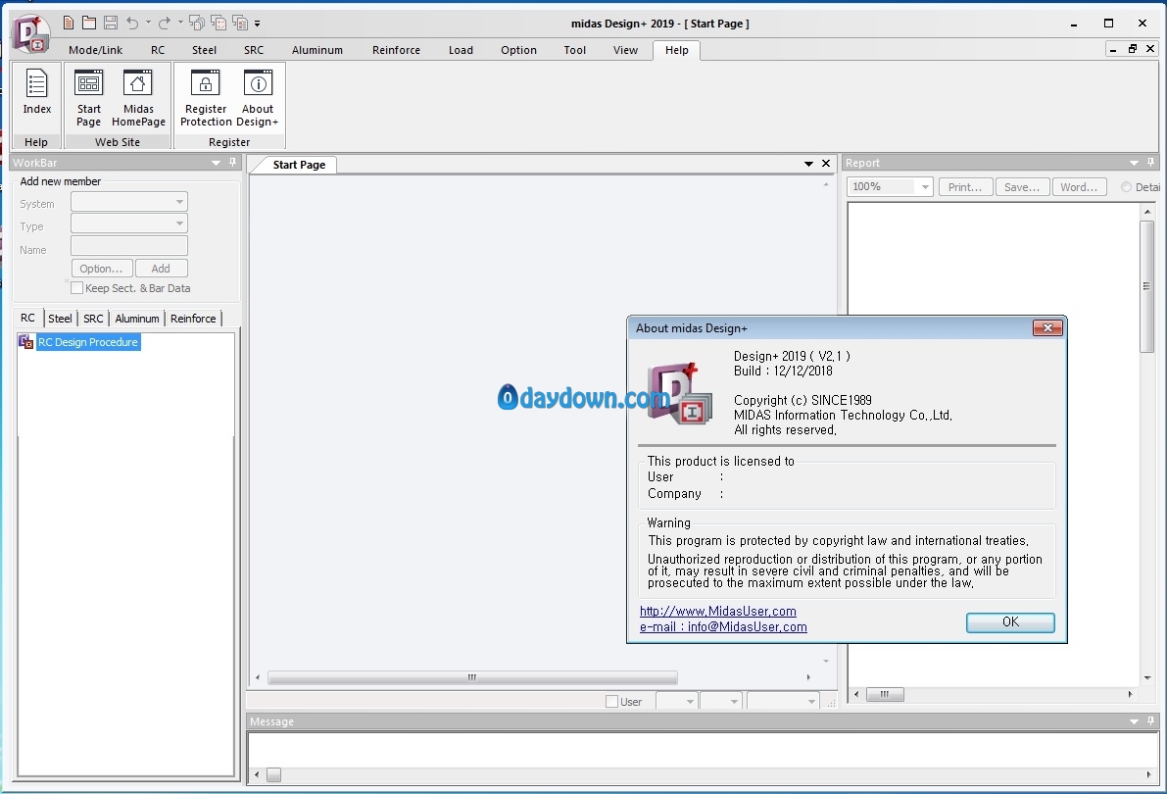Switch to the Steel WorkBar tab
This screenshot has width=1167, height=794.
tap(61, 318)
